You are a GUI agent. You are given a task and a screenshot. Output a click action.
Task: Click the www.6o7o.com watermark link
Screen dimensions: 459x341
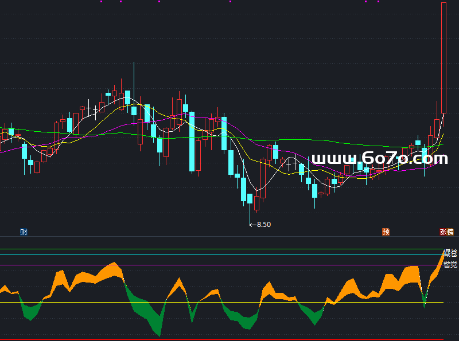[x=379, y=158]
